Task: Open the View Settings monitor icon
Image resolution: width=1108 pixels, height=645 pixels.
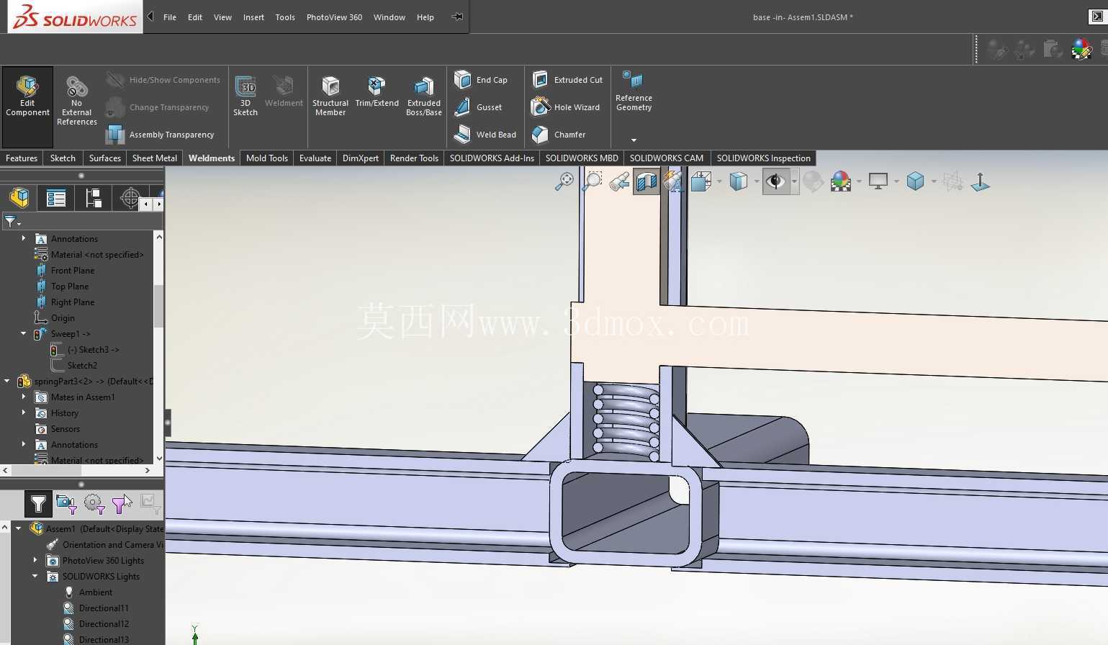Action: click(x=878, y=181)
